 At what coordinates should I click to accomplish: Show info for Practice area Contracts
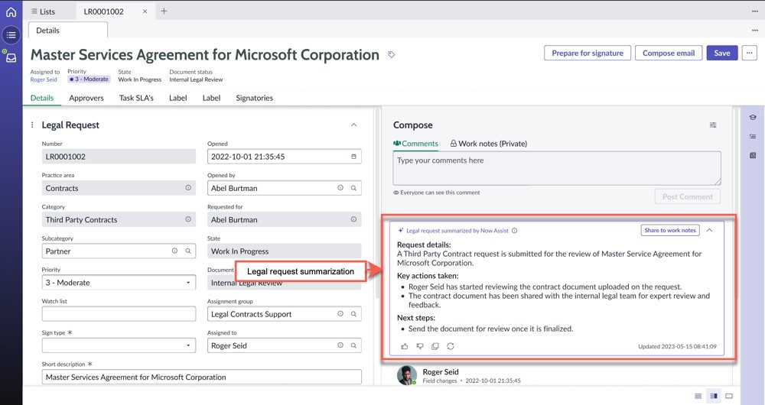coord(188,188)
